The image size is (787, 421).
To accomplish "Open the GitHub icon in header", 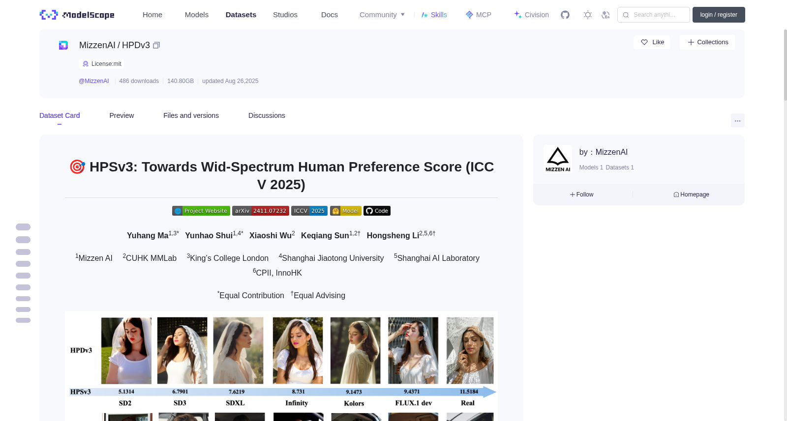I will 565,15.
